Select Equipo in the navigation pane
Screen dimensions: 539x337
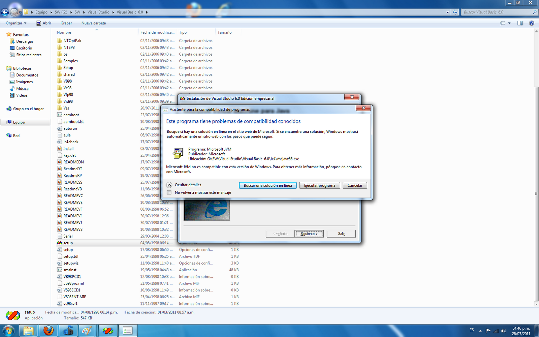tap(19, 122)
